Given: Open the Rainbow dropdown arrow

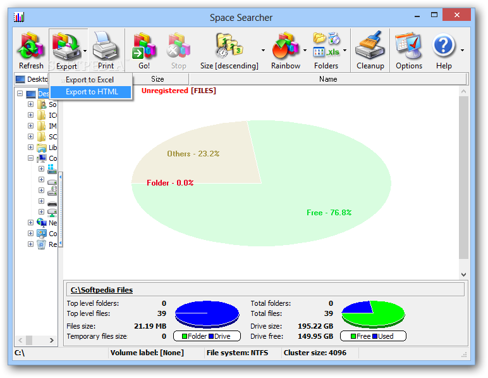Looking at the screenshot, I should tap(305, 50).
